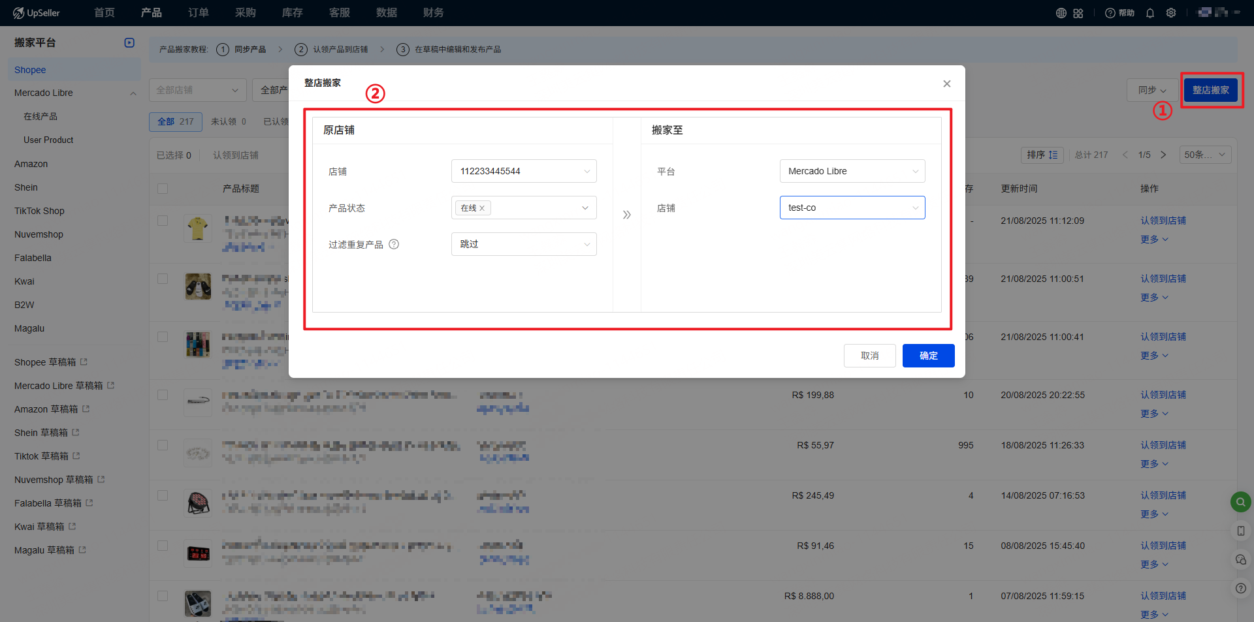This screenshot has width=1254, height=622.
Task: Open Mercado Libre 草稿箱 external link icon
Action: pyautogui.click(x=110, y=385)
